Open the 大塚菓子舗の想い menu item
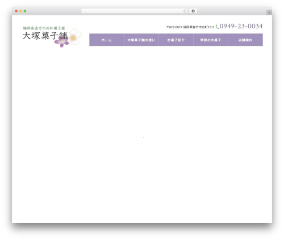This screenshot has width=284, height=240. (x=141, y=40)
